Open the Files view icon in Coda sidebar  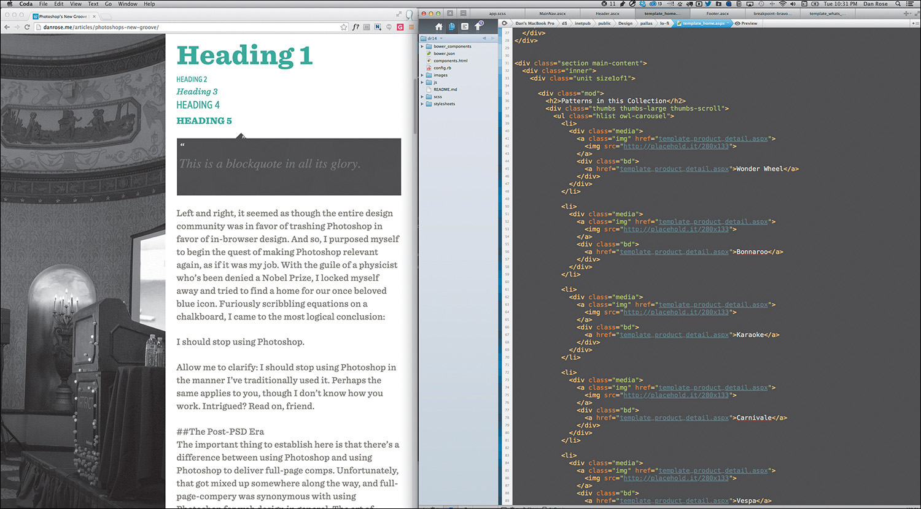pos(452,27)
